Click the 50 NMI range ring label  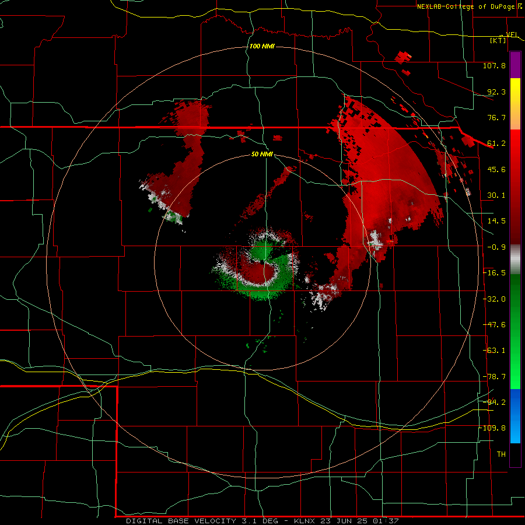[262, 154]
